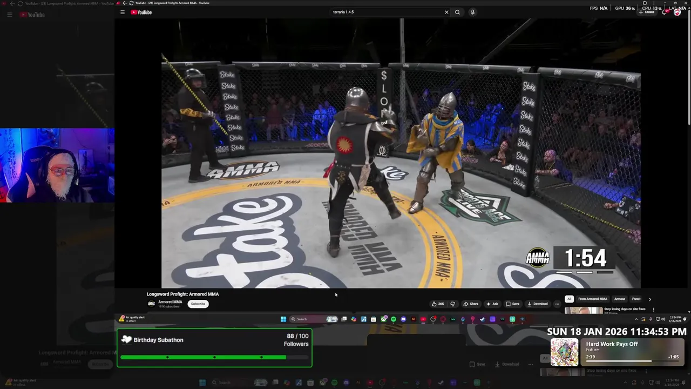
Task: Open Task View in the taskbar
Action: (344, 319)
